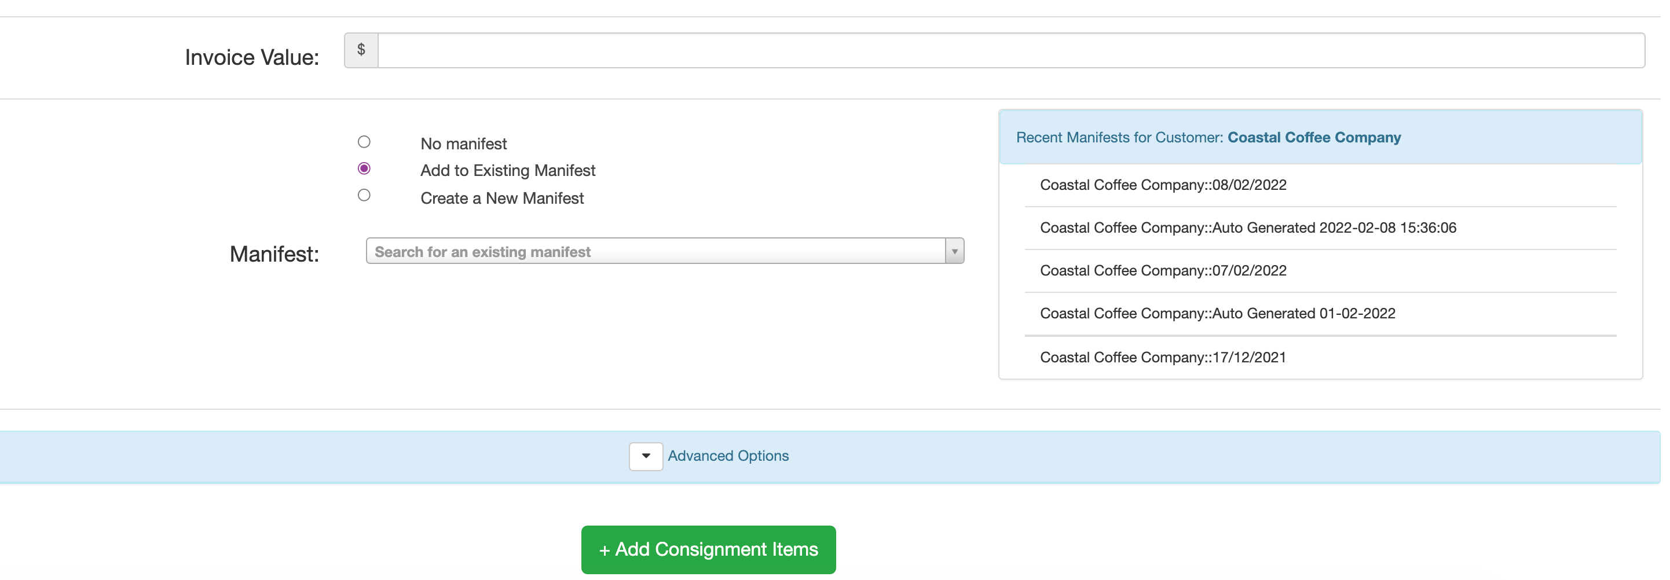Screen dimensions: 1670x580
Task: Click the Advanced Options caret icon
Action: click(645, 456)
